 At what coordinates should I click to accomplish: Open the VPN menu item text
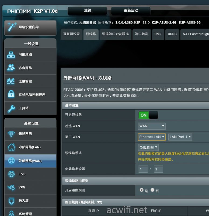click(22, 187)
